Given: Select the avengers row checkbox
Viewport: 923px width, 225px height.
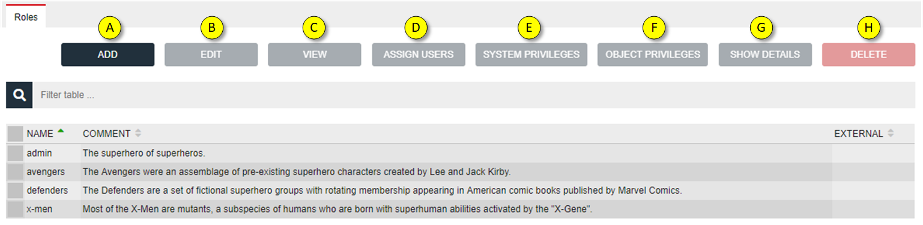Looking at the screenshot, I should [x=16, y=172].
